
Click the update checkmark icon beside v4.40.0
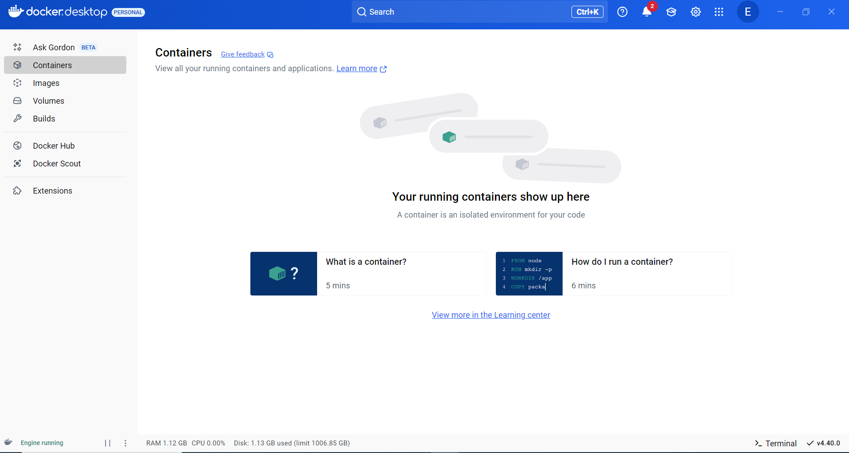[x=810, y=443]
